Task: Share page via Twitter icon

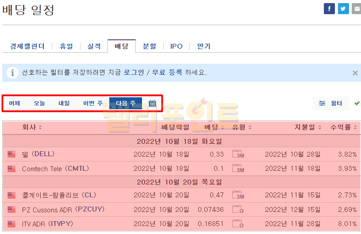Action: click(x=343, y=9)
